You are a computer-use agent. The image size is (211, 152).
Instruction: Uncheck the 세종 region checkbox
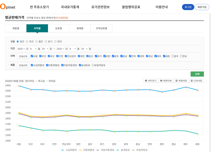(x=164, y=56)
